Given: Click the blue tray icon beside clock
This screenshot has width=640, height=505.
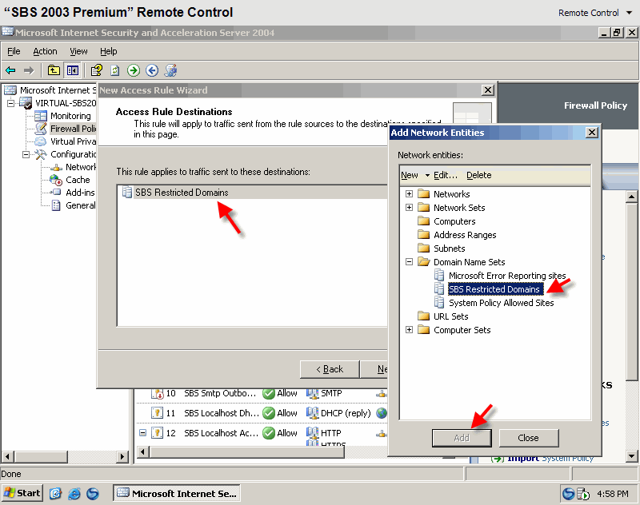Looking at the screenshot, I should pyautogui.click(x=568, y=494).
